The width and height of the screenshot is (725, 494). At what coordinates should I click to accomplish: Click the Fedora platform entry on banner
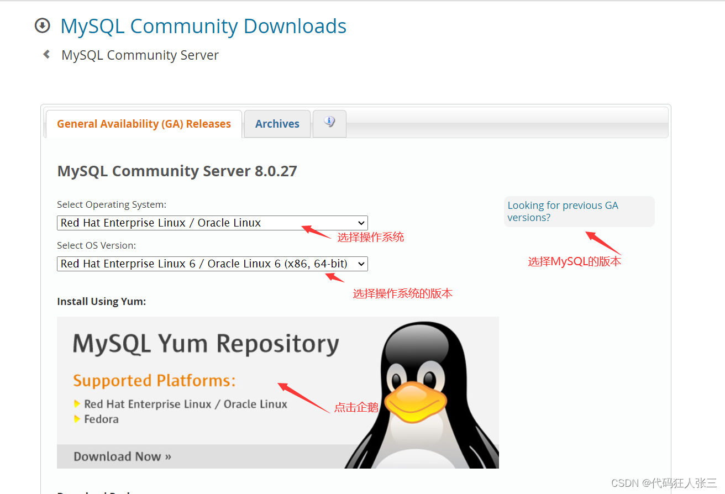pyautogui.click(x=101, y=419)
